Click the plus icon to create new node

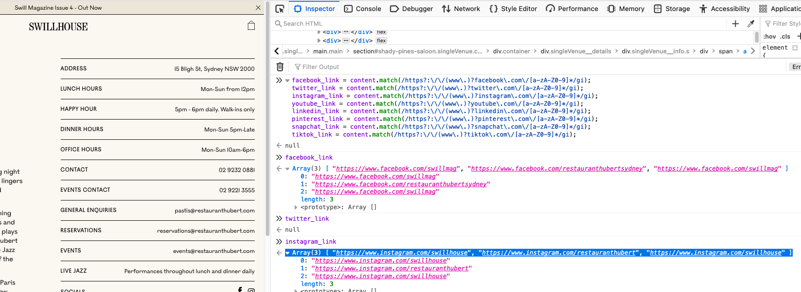[x=735, y=23]
